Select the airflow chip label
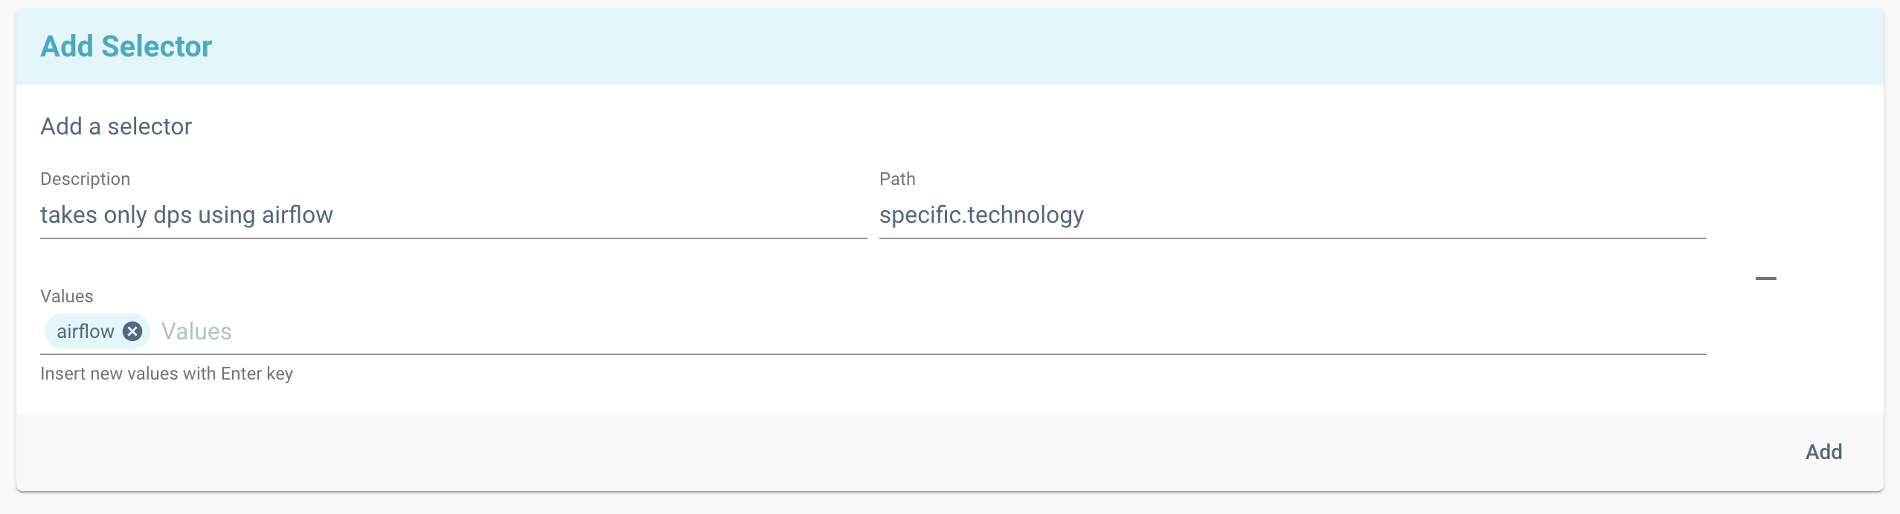 [85, 331]
